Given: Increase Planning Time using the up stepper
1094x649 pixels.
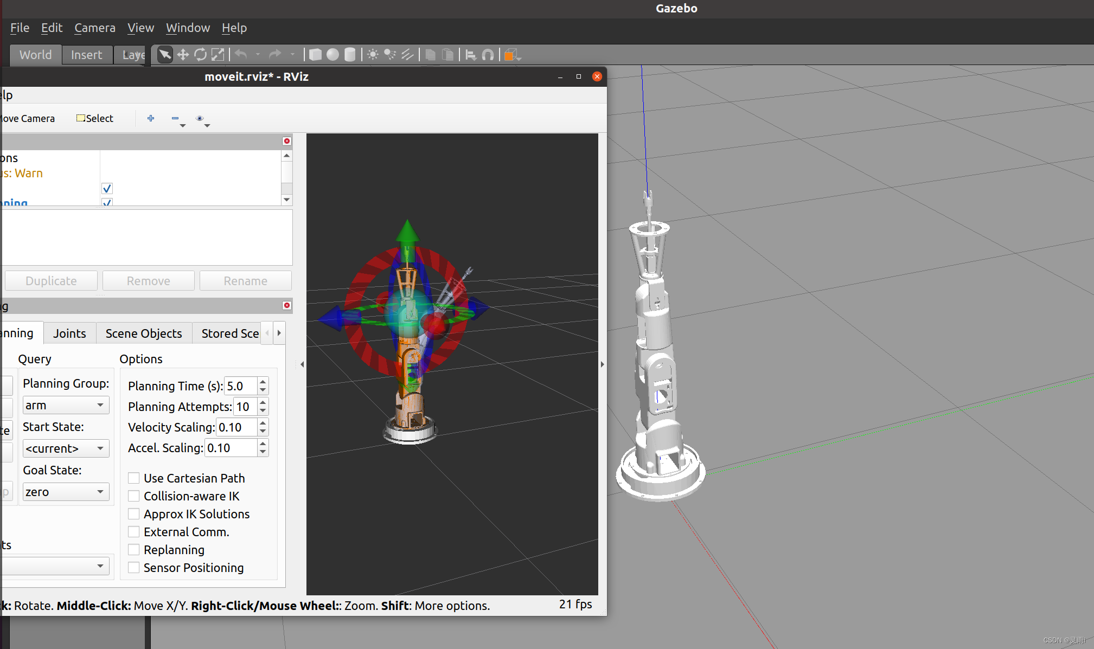Looking at the screenshot, I should 263,382.
